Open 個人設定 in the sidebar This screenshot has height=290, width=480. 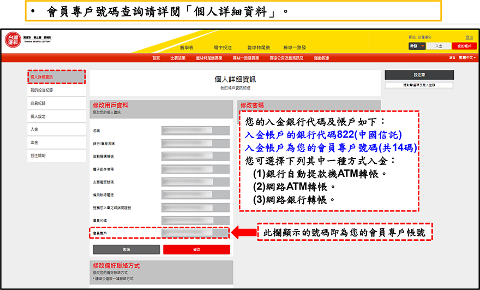point(57,116)
